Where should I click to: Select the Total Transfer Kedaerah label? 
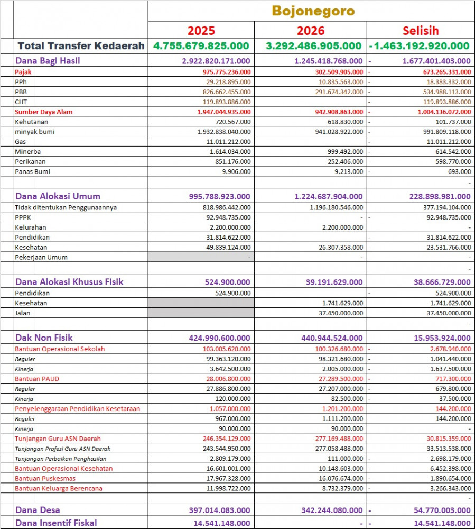tap(81, 46)
